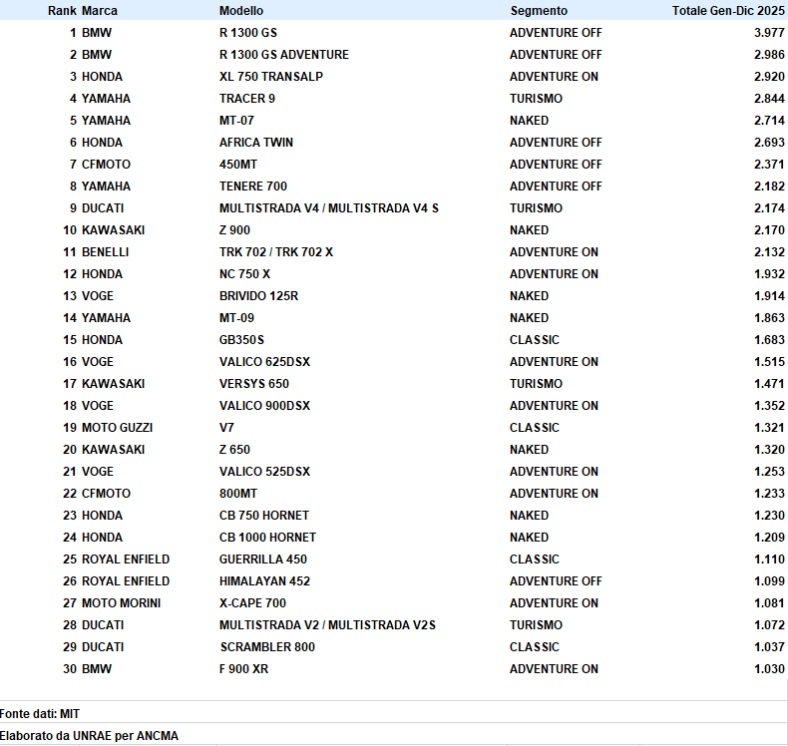Screen dimensions: 788x746
Task: Click the Fonte dati: MIT footer cell
Action: coord(39,713)
